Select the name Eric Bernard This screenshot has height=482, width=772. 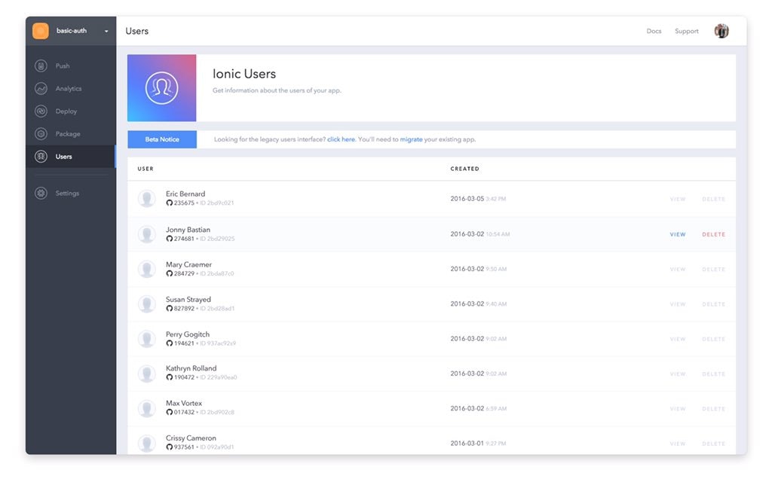[185, 194]
